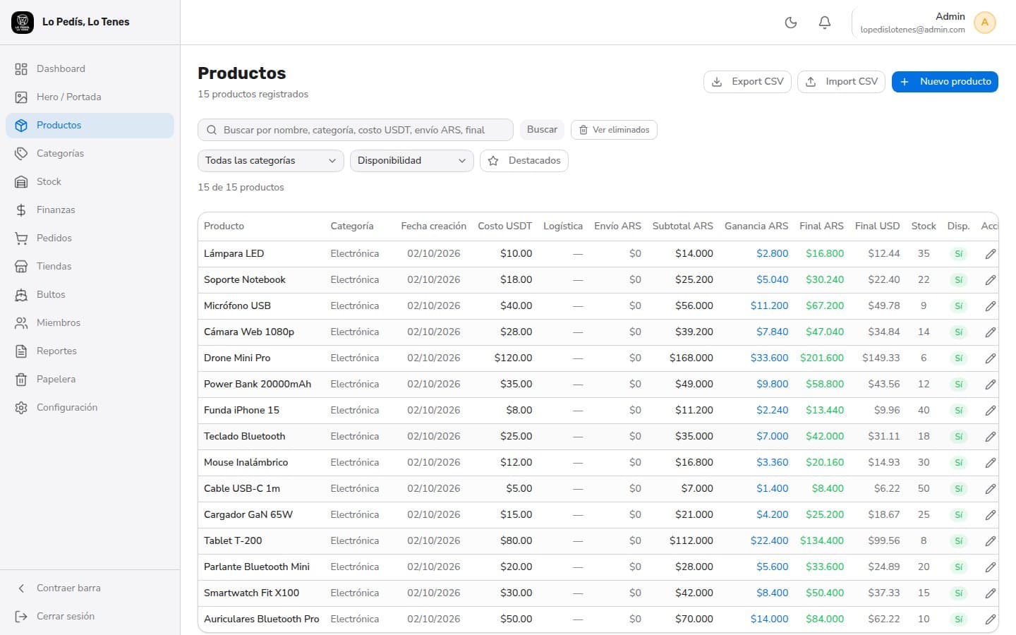Click Ganancia ARS value $33.600
Viewport: 1016px width, 635px height.
coord(769,358)
